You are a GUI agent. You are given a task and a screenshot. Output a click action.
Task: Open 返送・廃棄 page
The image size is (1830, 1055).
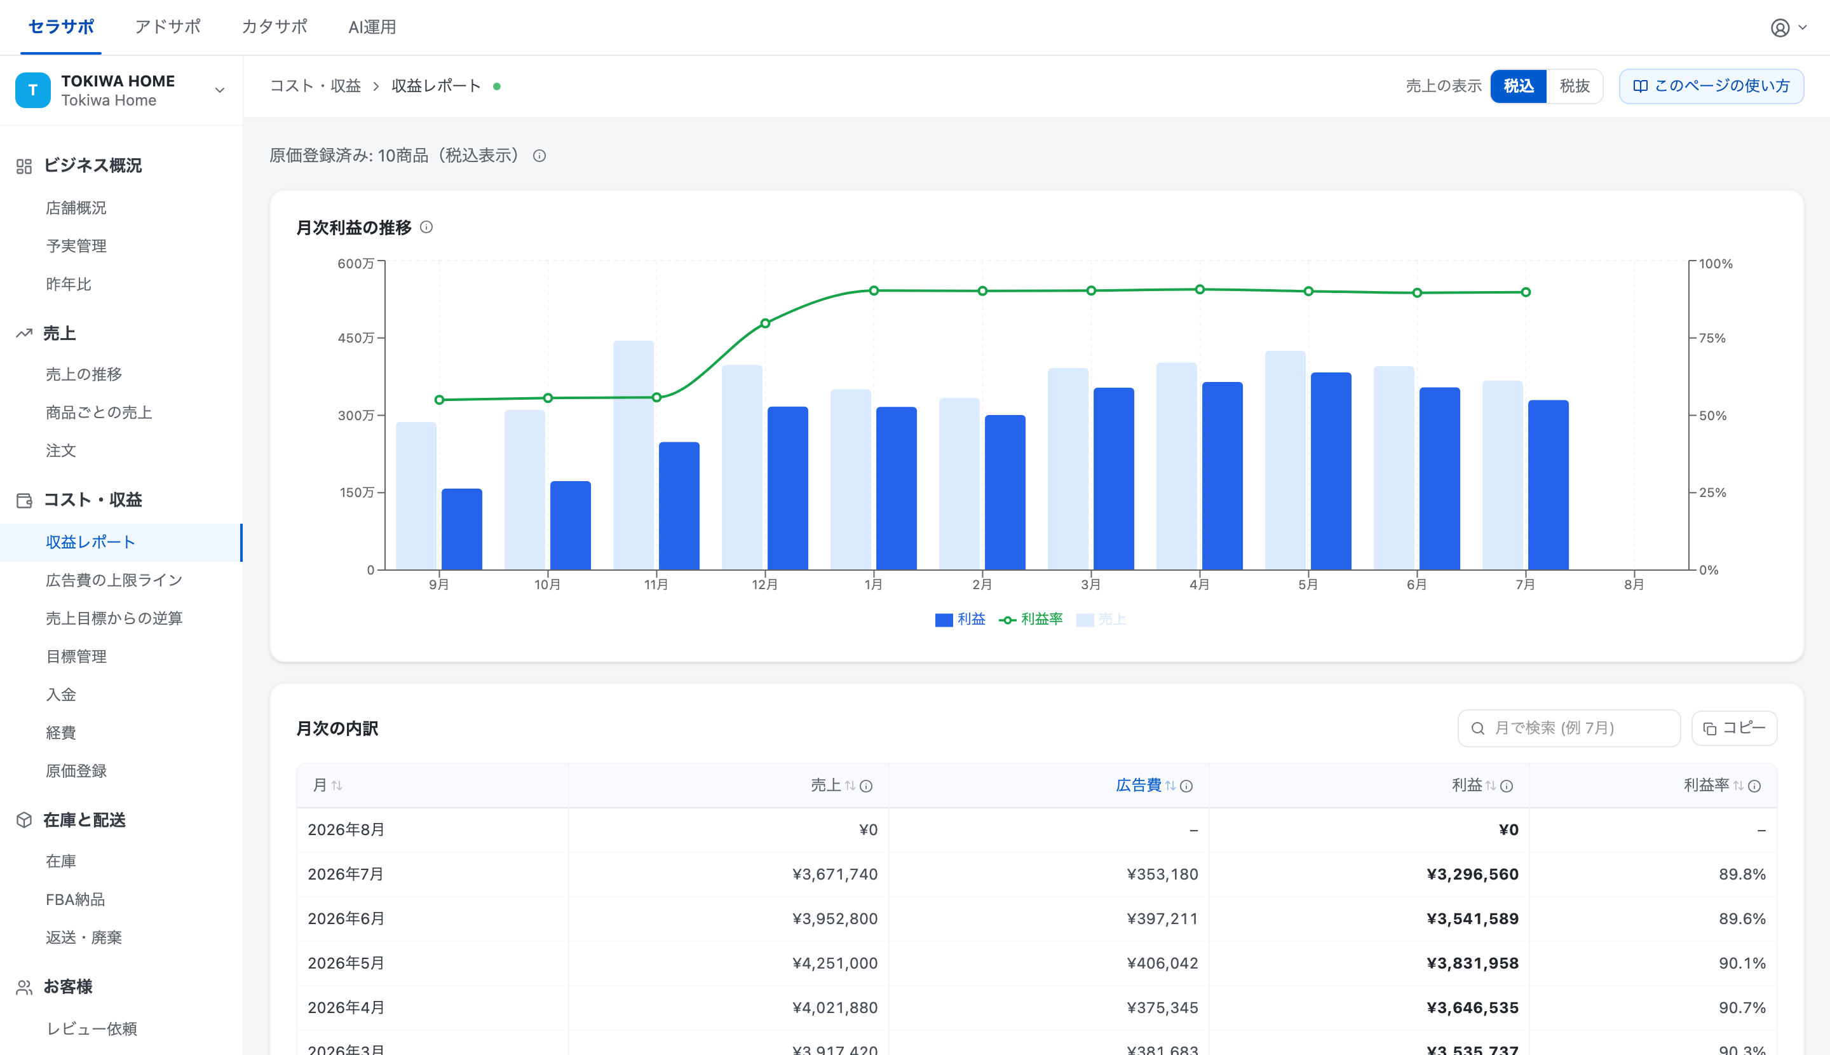[83, 937]
